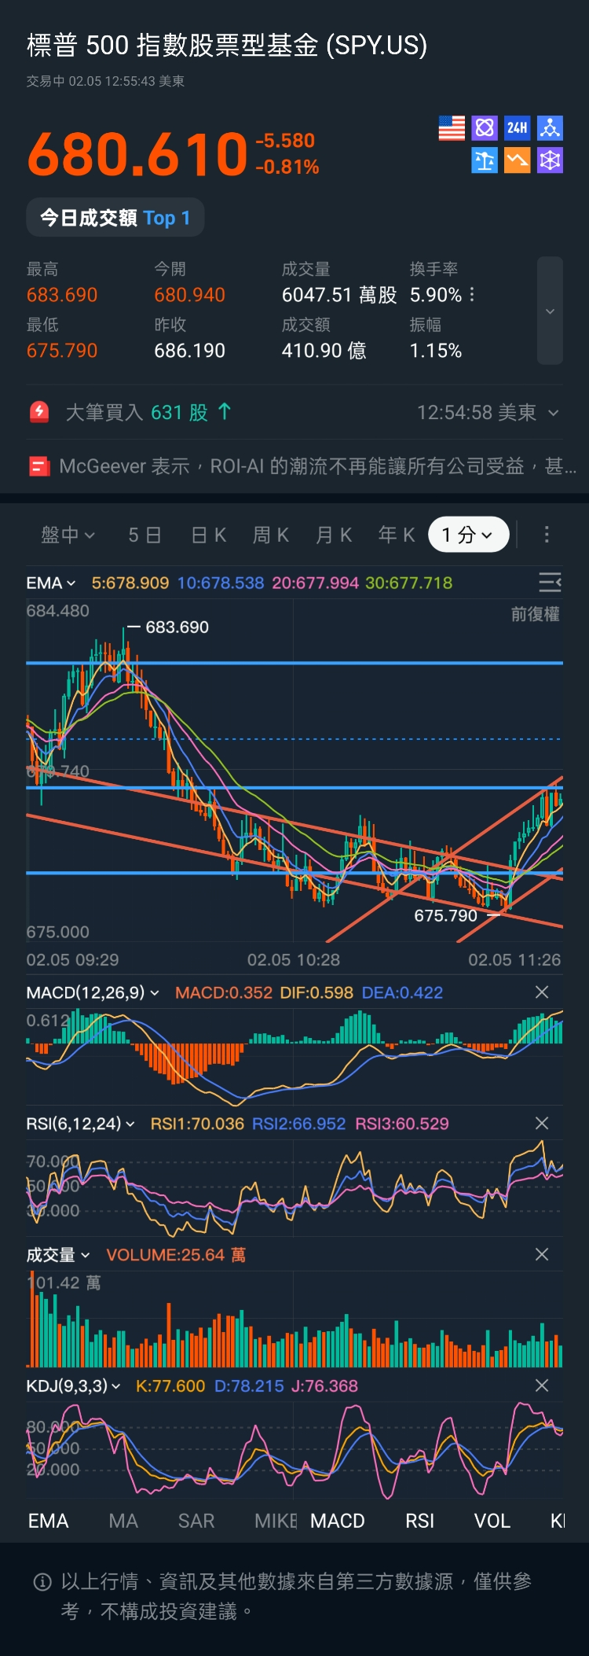
Task: Toggle the MA overlay indicator
Action: (x=123, y=1522)
